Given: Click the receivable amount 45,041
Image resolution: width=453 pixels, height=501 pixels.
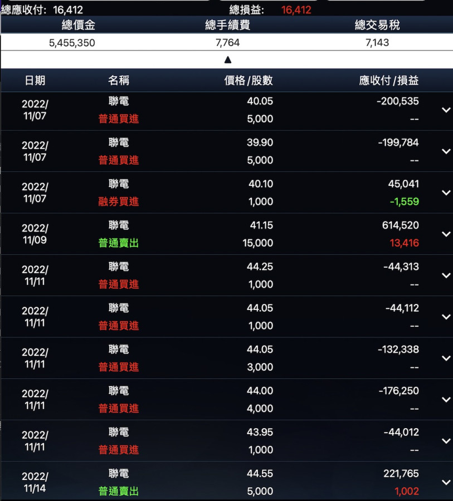Looking at the screenshot, I should point(403,184).
